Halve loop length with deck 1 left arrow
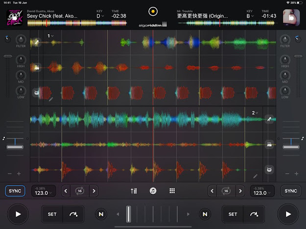The width and height of the screenshot is (306, 229). tap(66, 191)
